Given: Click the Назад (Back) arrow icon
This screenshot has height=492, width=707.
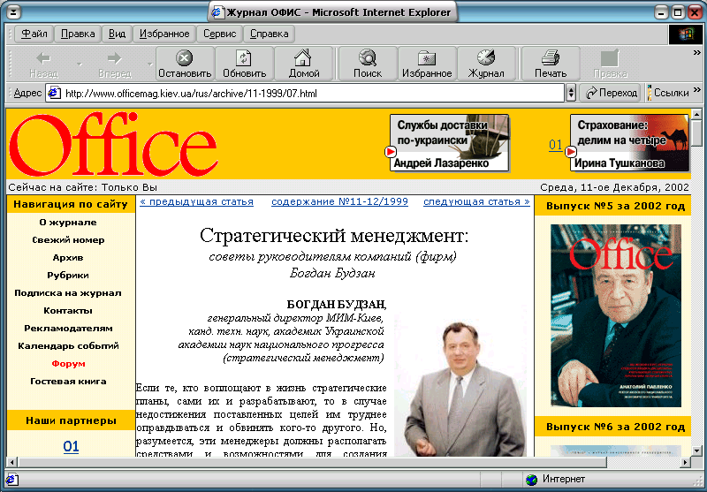Looking at the screenshot, I should click(x=42, y=58).
